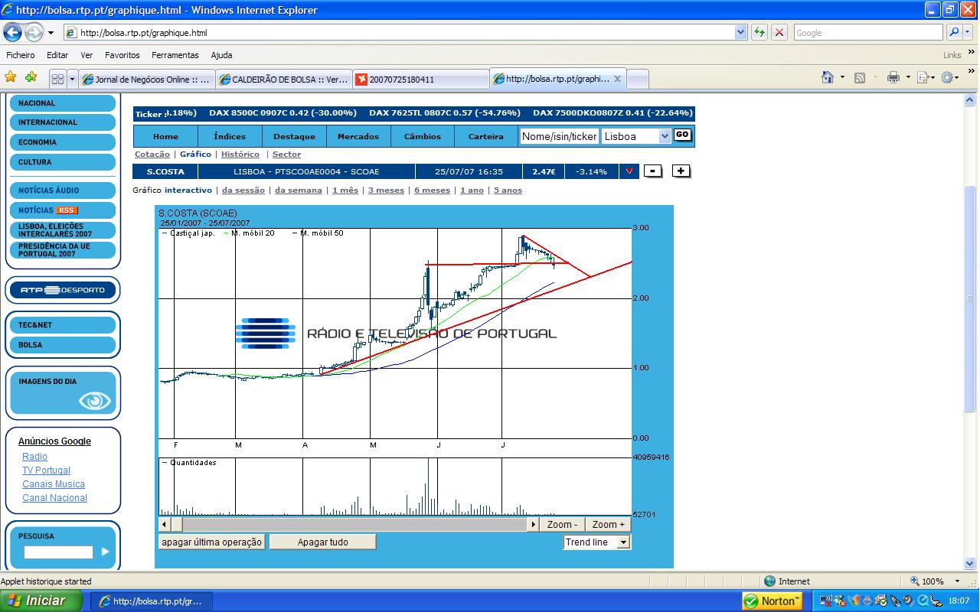Viewport: 980px width, 612px height.
Task: Click the wireless network tray icon
Action: pyautogui.click(x=825, y=601)
